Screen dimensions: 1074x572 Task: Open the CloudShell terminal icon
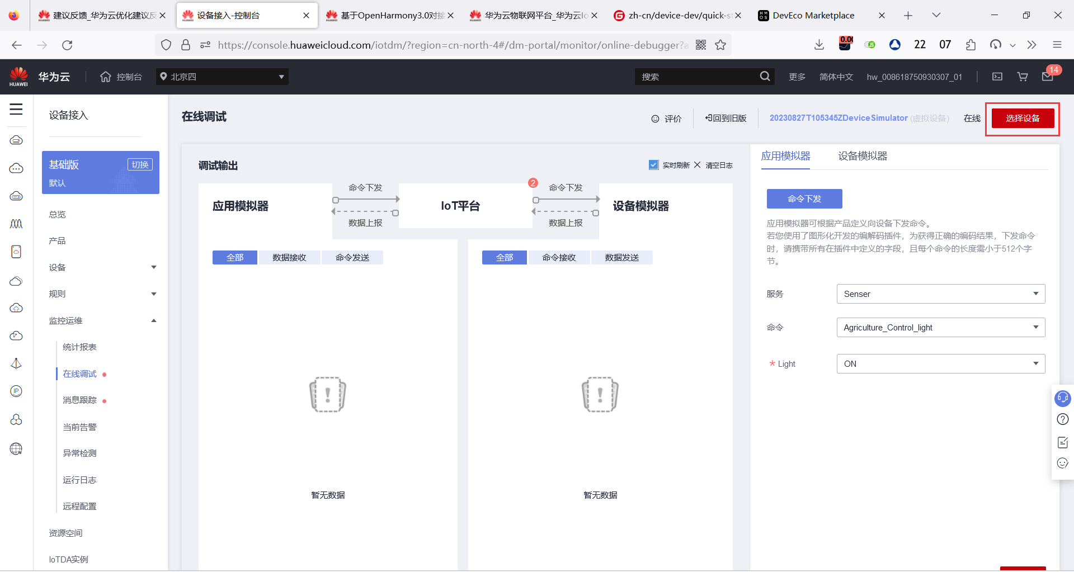[997, 77]
